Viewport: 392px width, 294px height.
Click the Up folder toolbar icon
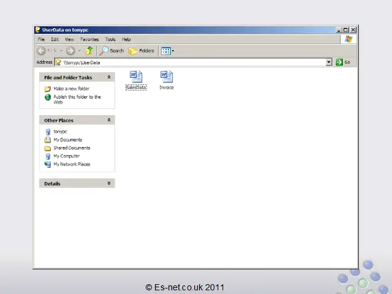pyautogui.click(x=89, y=51)
